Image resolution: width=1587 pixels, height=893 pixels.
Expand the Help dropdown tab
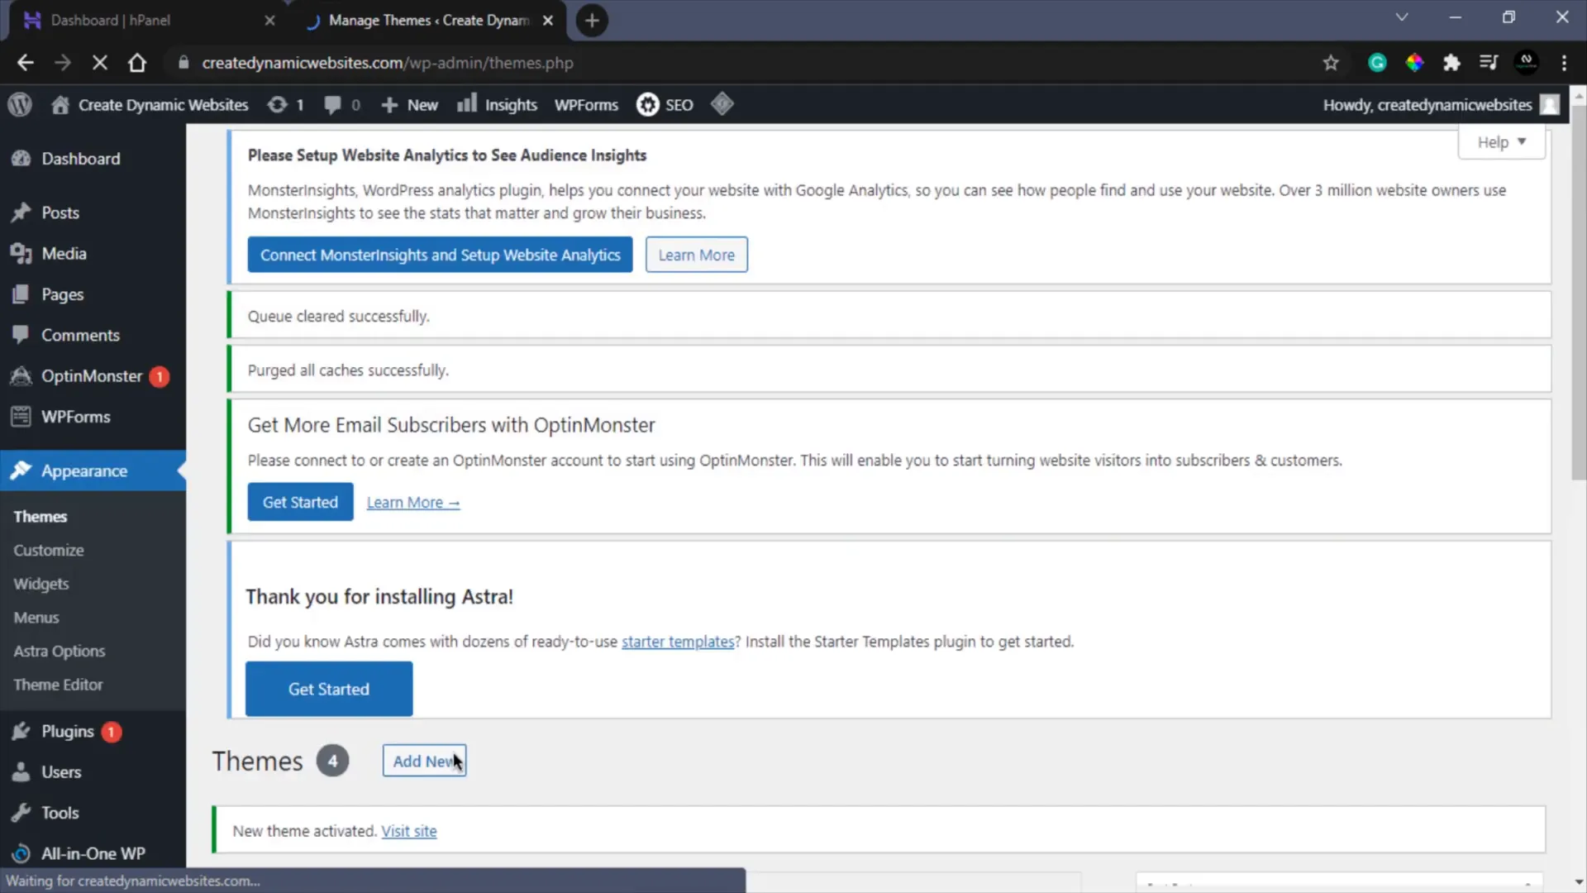coord(1501,142)
